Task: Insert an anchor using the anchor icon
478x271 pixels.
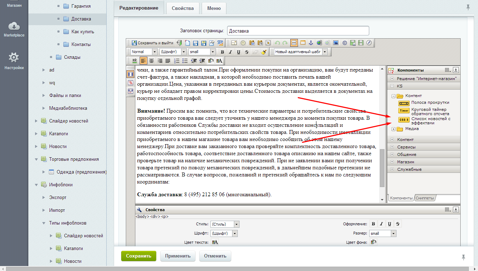Action: tap(311, 43)
